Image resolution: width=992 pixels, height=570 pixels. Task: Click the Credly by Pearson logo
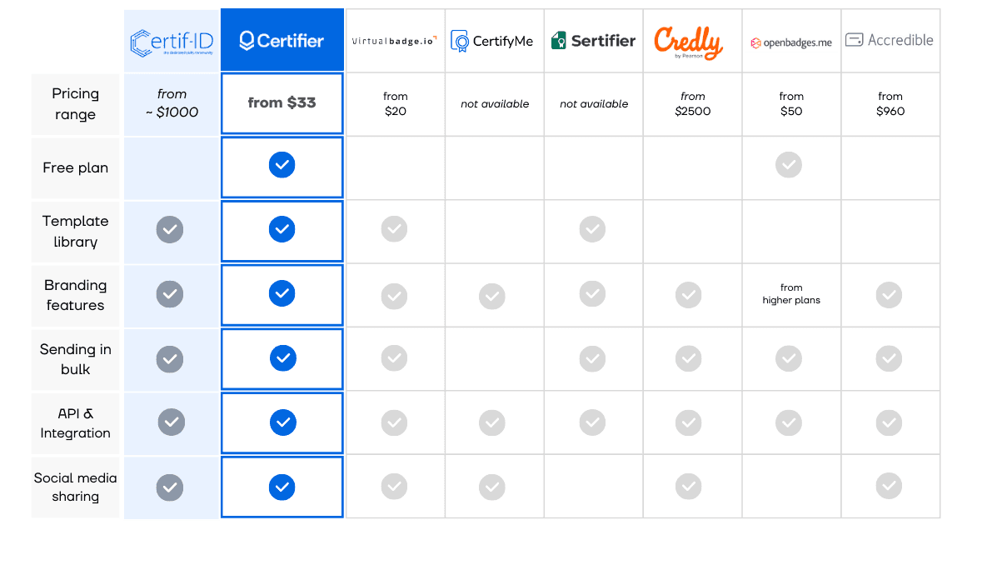point(688,42)
